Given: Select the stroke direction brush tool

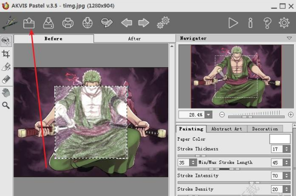Looking at the screenshot, I should click(6, 67).
